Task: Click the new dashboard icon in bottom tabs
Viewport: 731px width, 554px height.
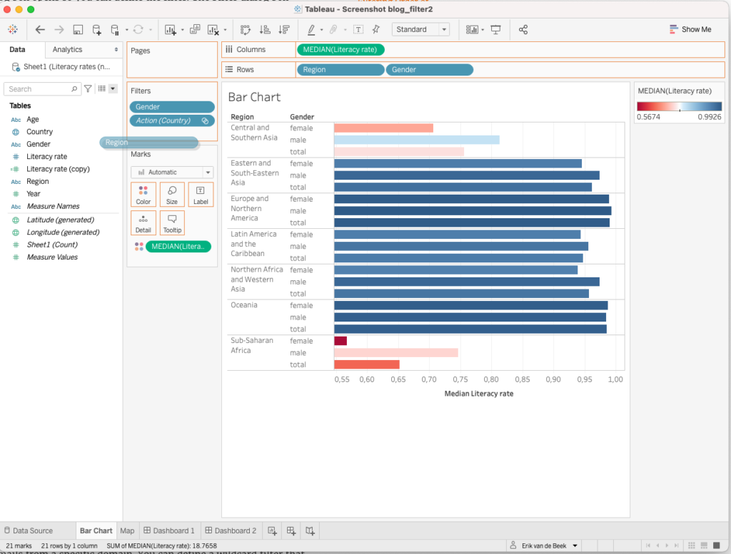Action: 291,530
